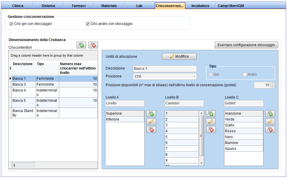
Task: Click the Descrizione field showing Banca 1
Action: [165, 69]
